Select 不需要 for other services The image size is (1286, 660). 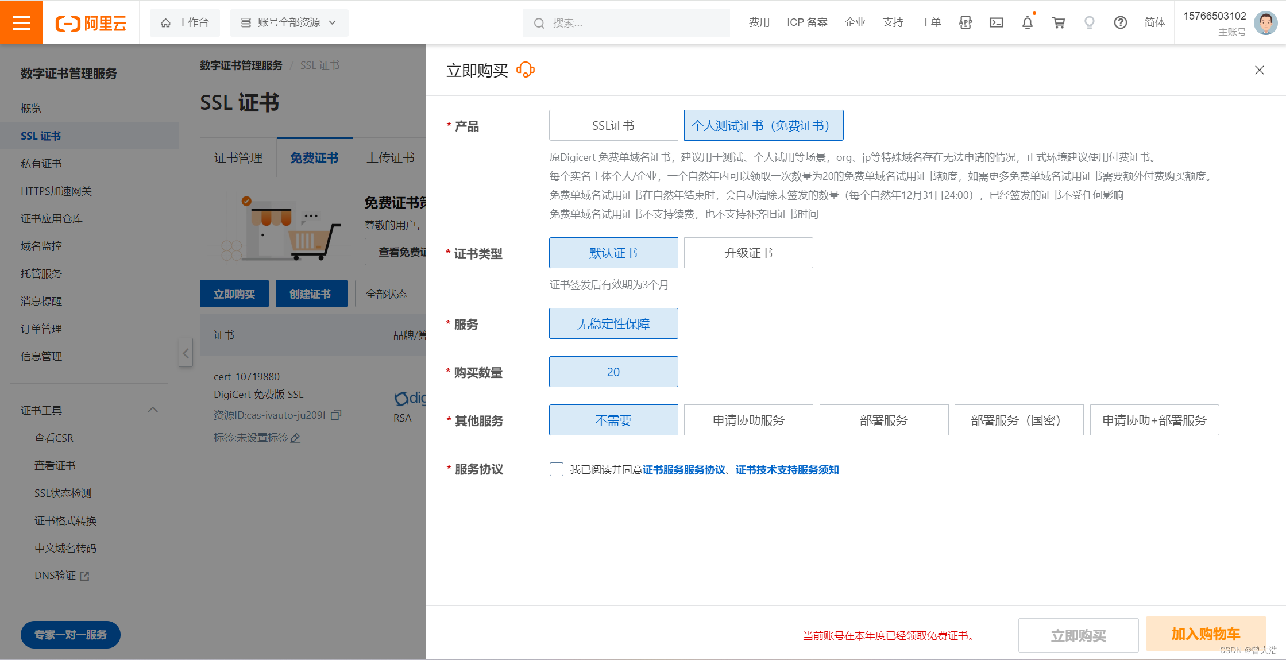(613, 420)
